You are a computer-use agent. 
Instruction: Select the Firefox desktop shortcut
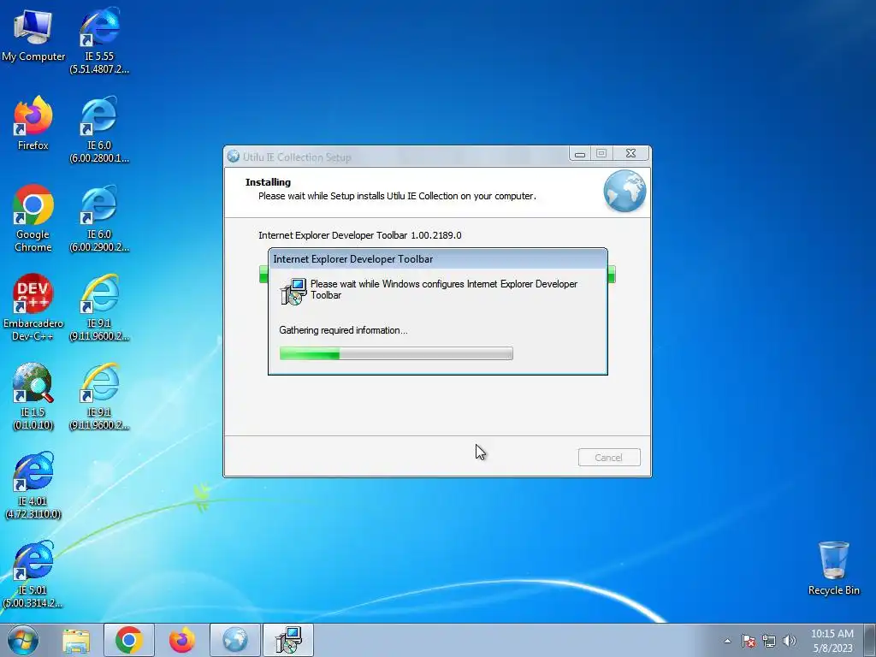click(x=33, y=124)
